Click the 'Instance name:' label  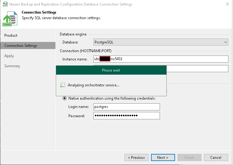pos(75,59)
